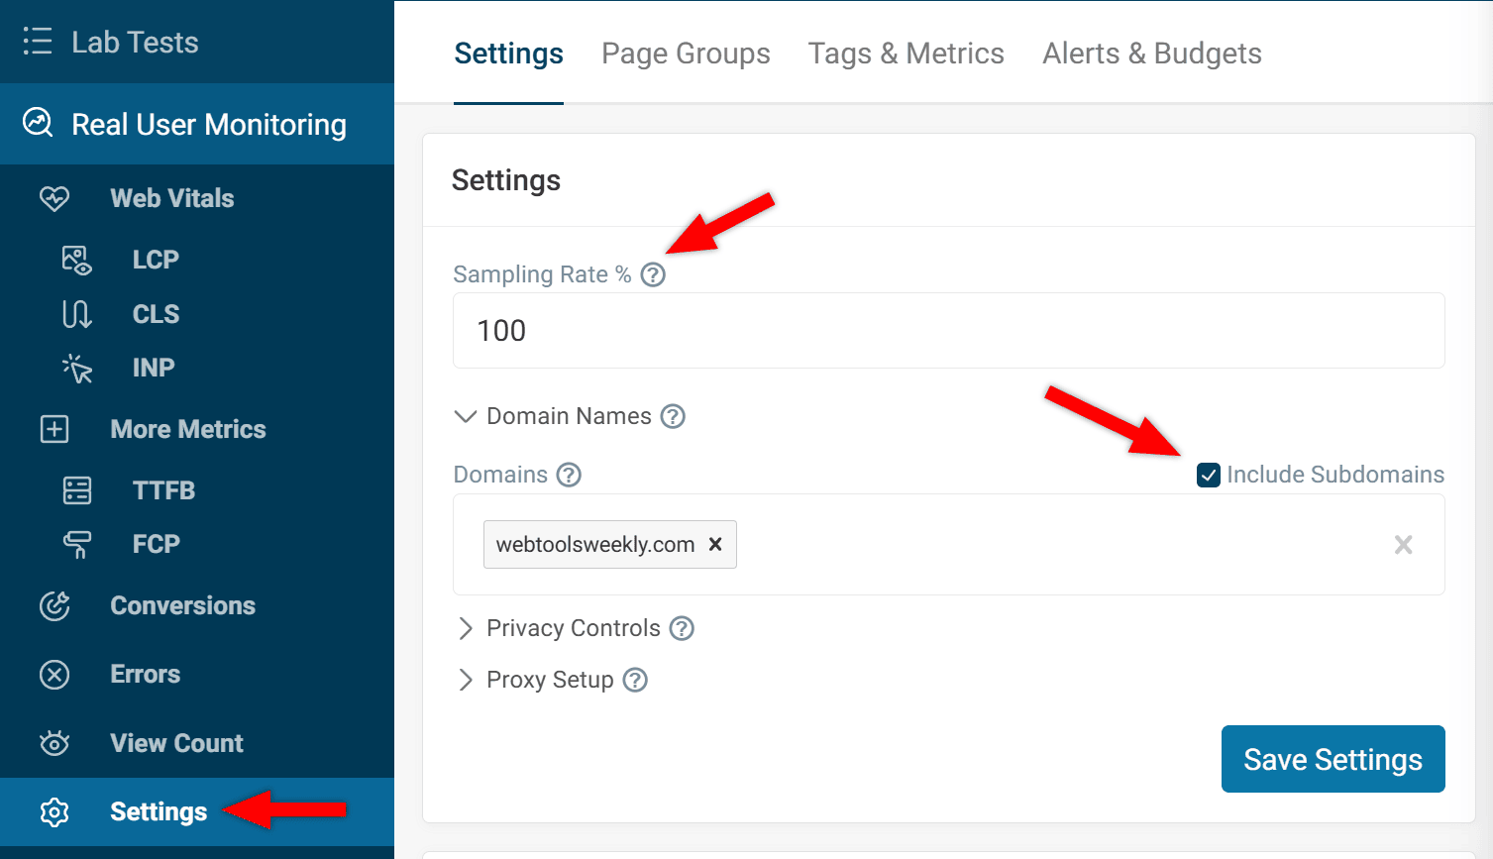Open the Alerts & Budgets tab
1493x859 pixels.
(x=1151, y=54)
